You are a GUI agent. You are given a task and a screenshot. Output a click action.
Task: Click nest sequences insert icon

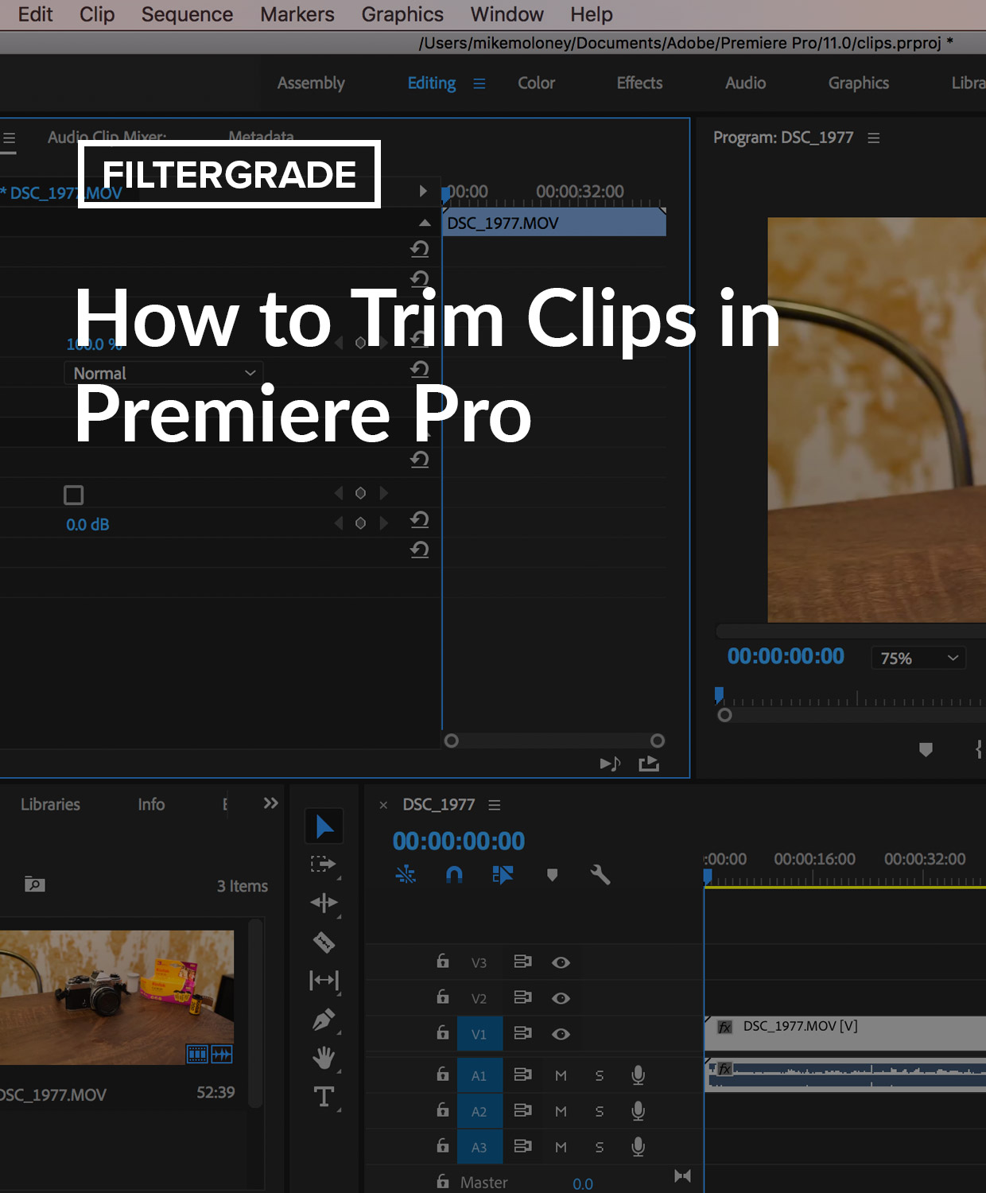406,875
